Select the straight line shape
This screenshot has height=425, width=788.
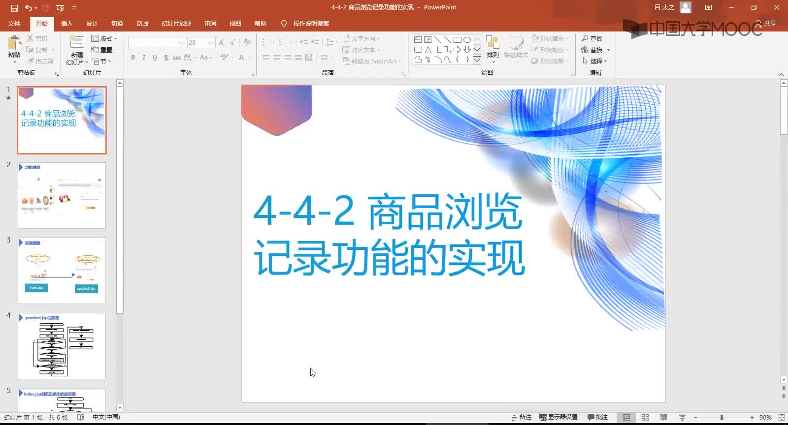point(437,39)
